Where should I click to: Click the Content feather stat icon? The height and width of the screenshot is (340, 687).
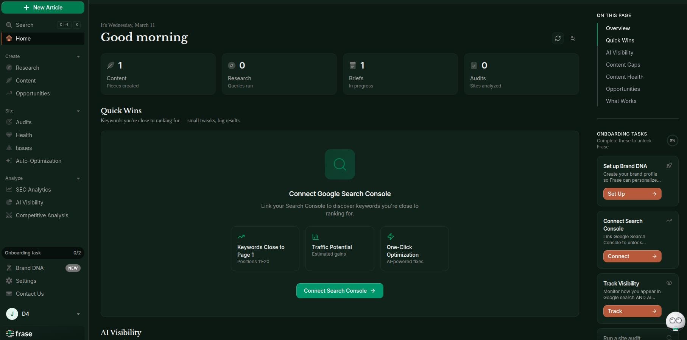(x=111, y=66)
